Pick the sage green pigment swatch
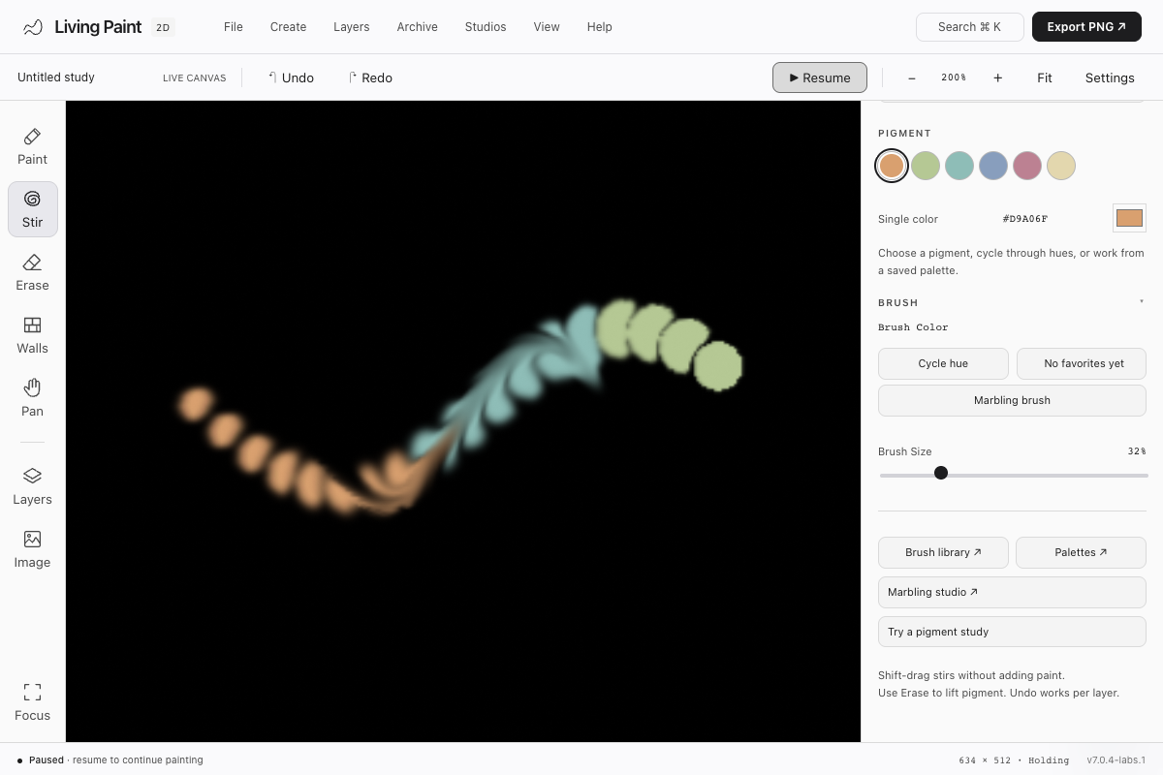Screen dimensions: 1163x775 click(x=926, y=166)
